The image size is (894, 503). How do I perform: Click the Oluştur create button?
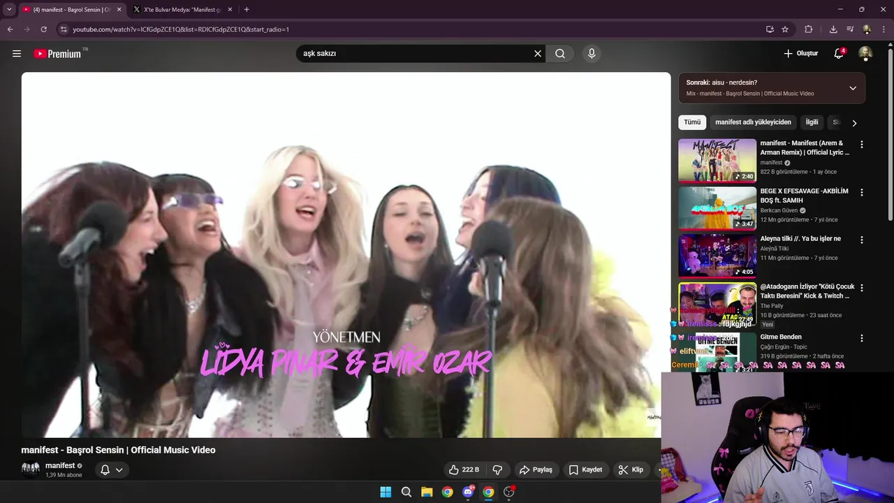[800, 54]
